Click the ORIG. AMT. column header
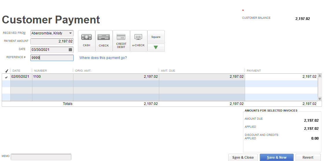328x161 pixels. [83, 71]
